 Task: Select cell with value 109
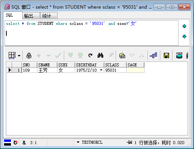[29, 70]
